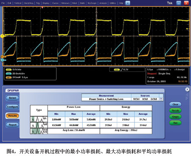The height and width of the screenshot is (157, 191).
Task: Open the Measure menu
Action: [x=65, y=3]
